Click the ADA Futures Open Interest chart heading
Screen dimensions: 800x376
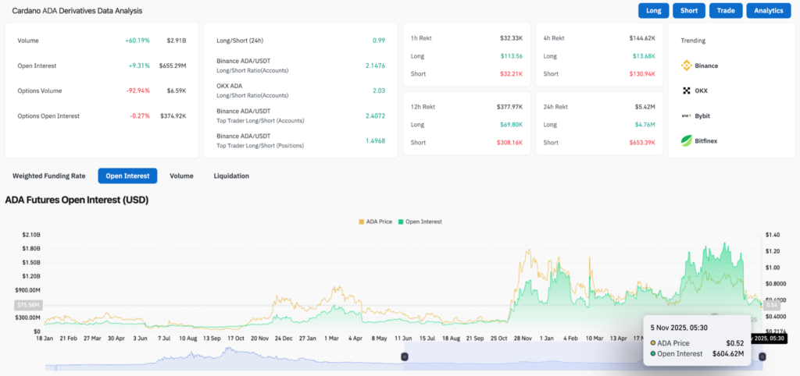point(77,200)
